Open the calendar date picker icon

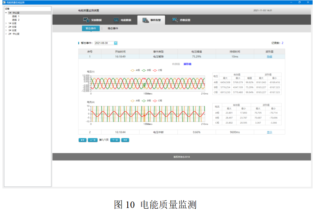(x=116, y=43)
